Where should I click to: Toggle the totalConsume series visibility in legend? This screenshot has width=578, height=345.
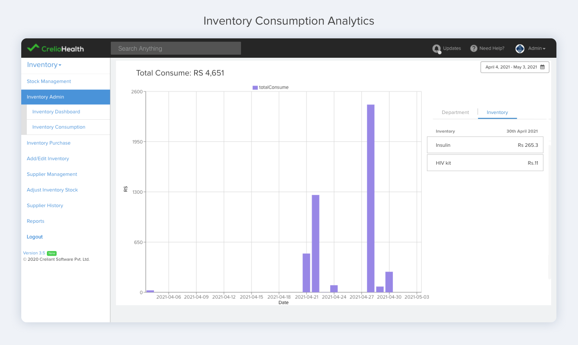[x=271, y=87]
